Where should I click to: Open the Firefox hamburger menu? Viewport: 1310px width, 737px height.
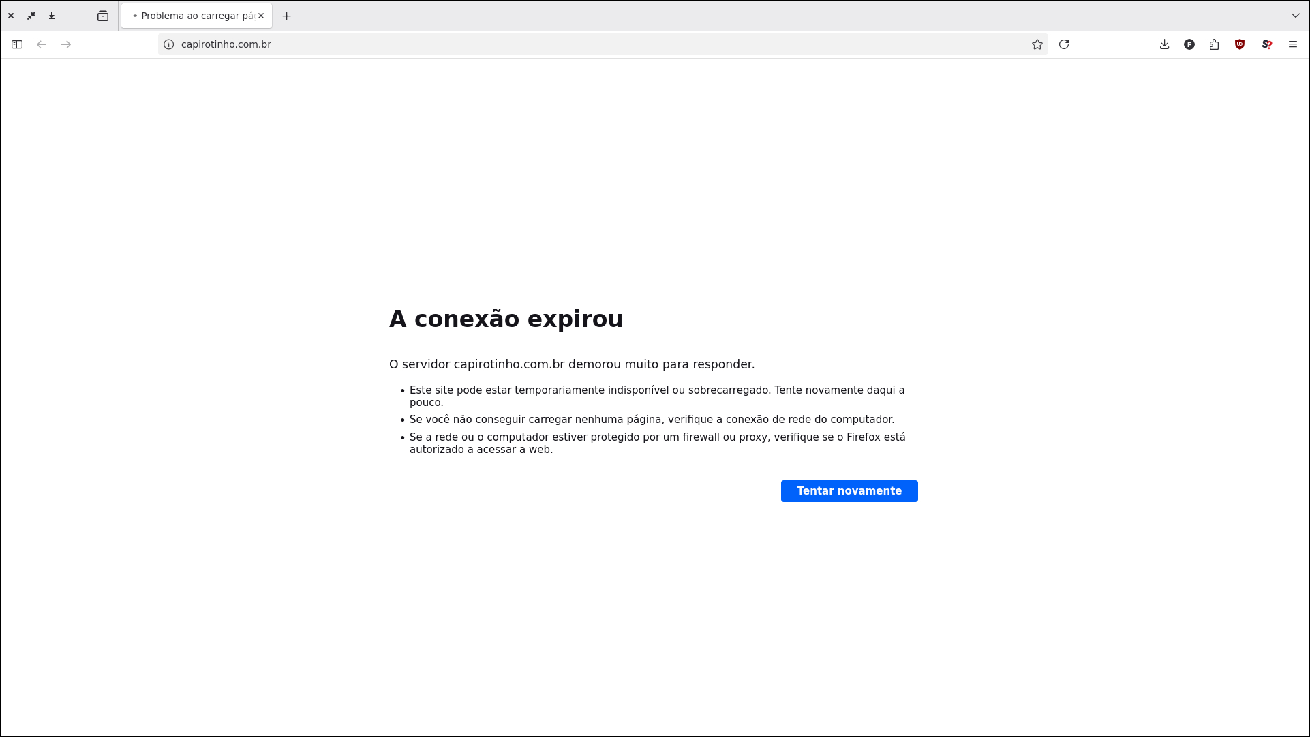pos(1293,44)
